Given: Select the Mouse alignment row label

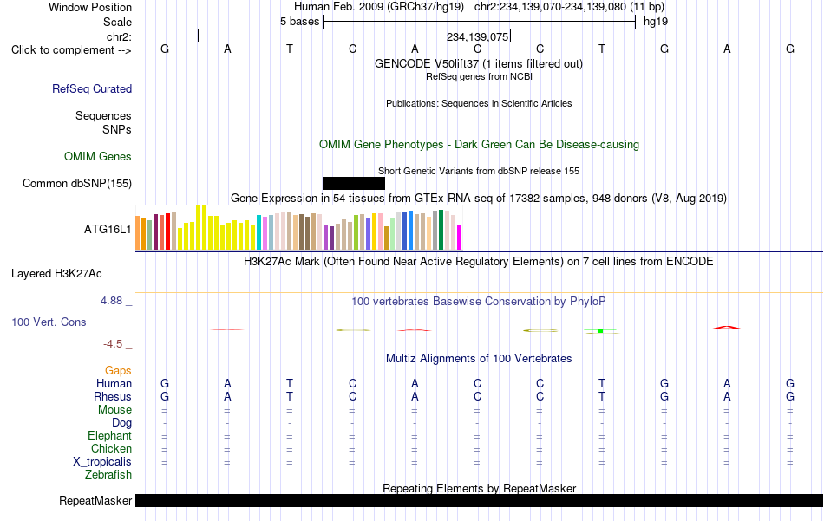Looking at the screenshot, I should 114,410.
